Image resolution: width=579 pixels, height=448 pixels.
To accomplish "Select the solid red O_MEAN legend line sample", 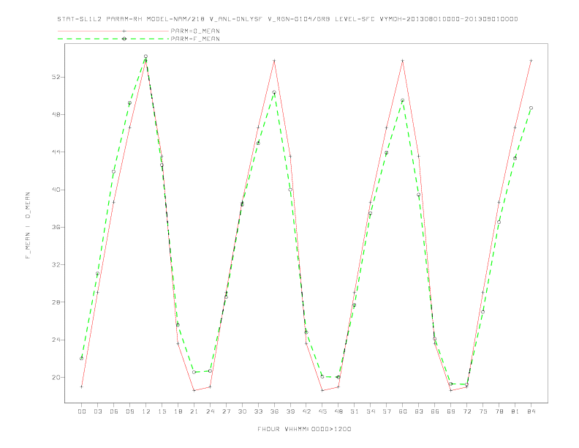I will (x=113, y=31).
